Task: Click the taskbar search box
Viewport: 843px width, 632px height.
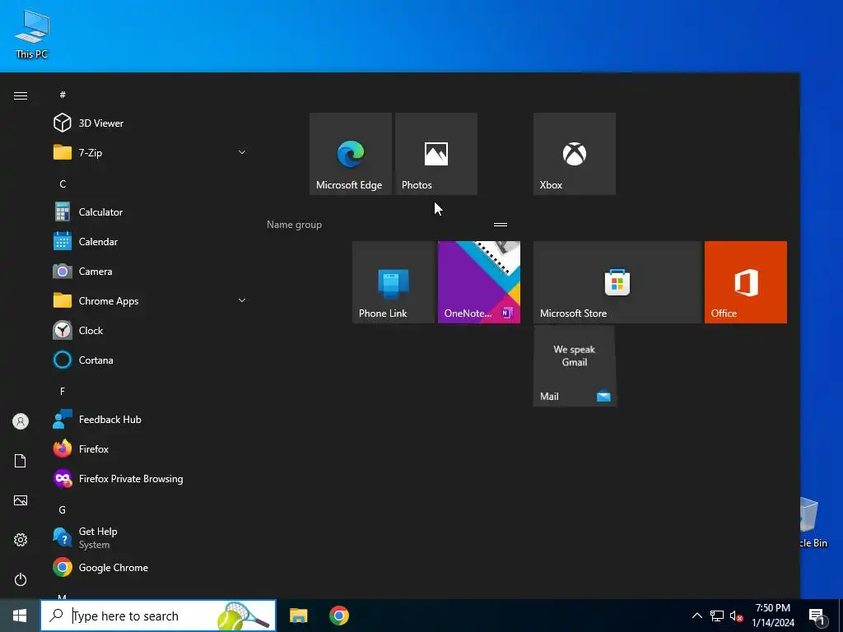Action: pyautogui.click(x=158, y=616)
